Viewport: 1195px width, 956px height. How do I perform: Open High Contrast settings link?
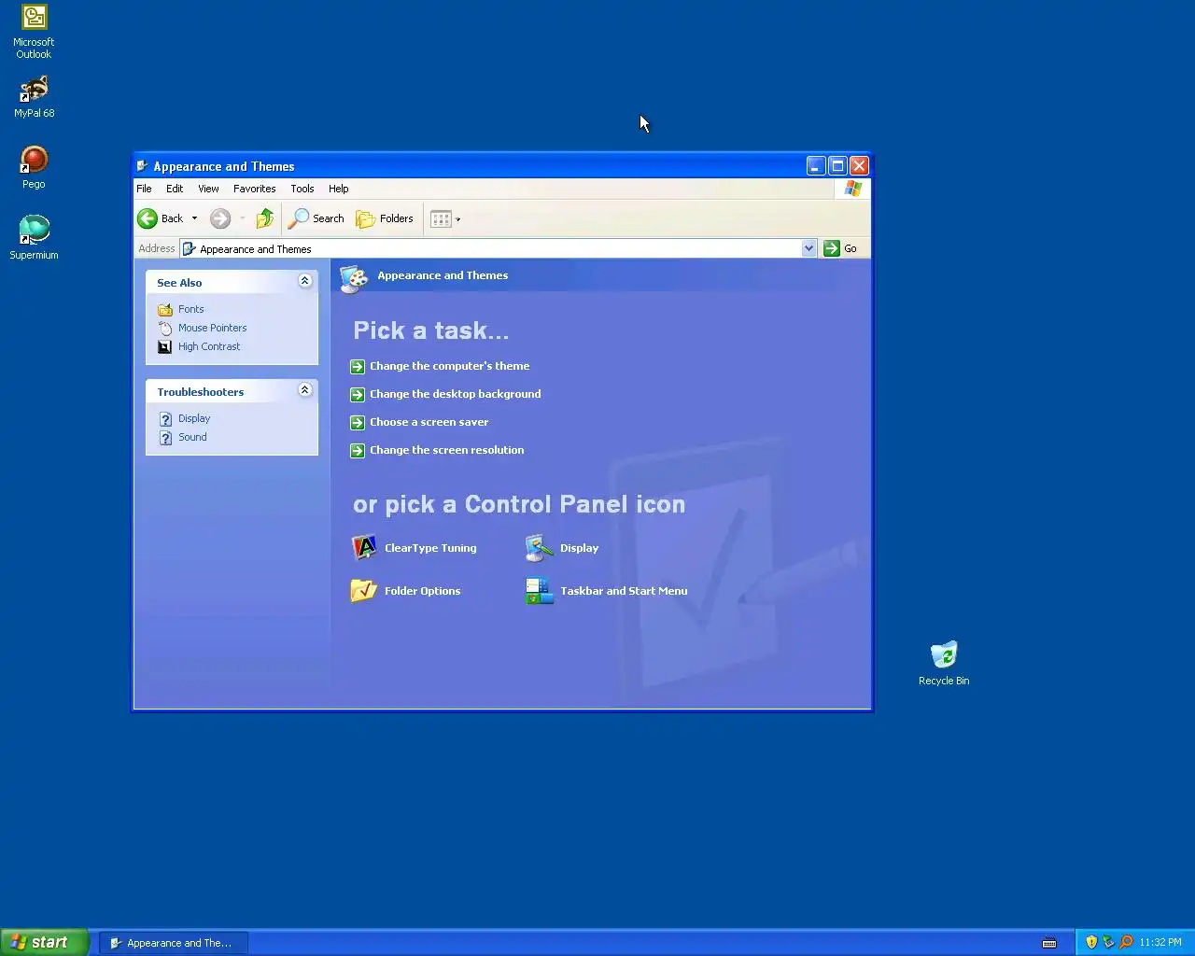tap(209, 346)
